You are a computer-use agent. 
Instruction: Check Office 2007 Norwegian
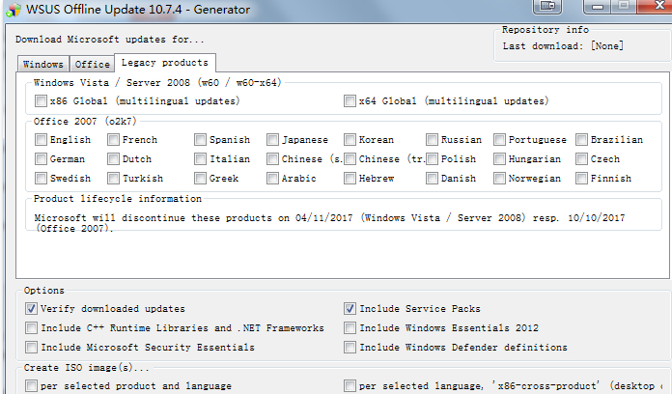[499, 179]
